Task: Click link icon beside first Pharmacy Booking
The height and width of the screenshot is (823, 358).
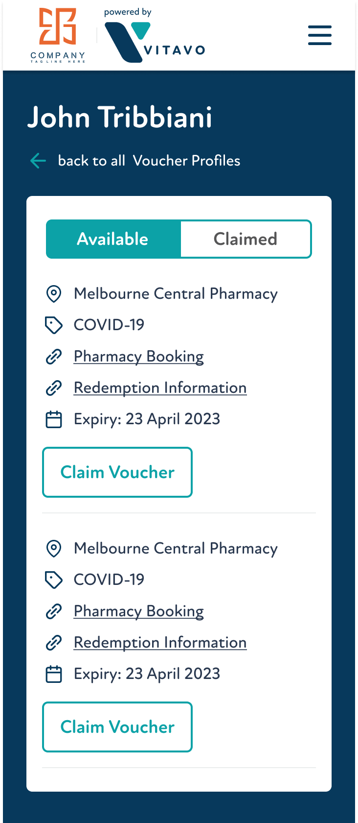Action: (x=53, y=357)
